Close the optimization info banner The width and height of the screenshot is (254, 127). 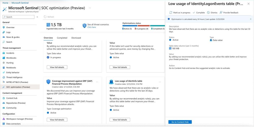(x=251, y=19)
